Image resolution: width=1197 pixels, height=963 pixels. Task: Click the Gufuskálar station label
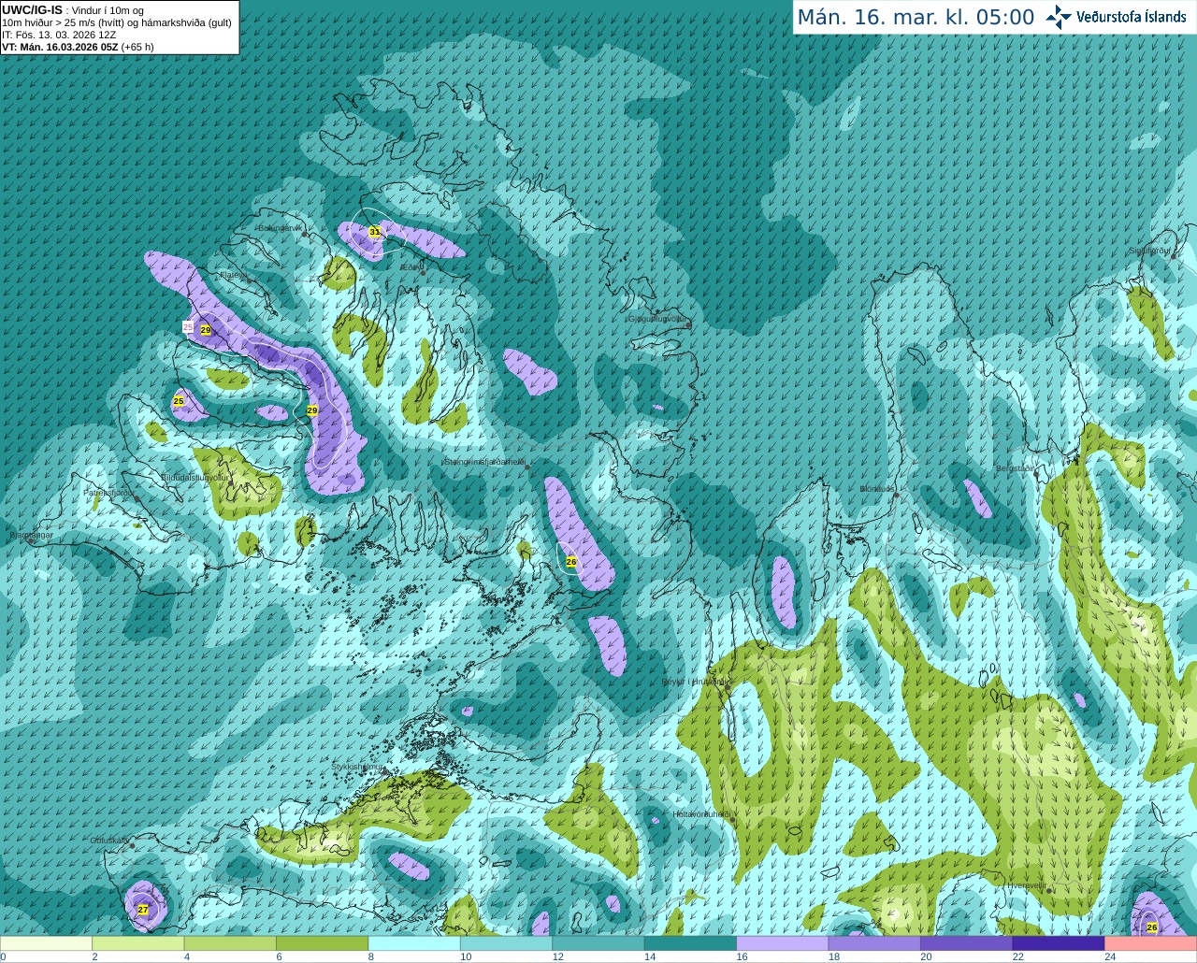[109, 841]
